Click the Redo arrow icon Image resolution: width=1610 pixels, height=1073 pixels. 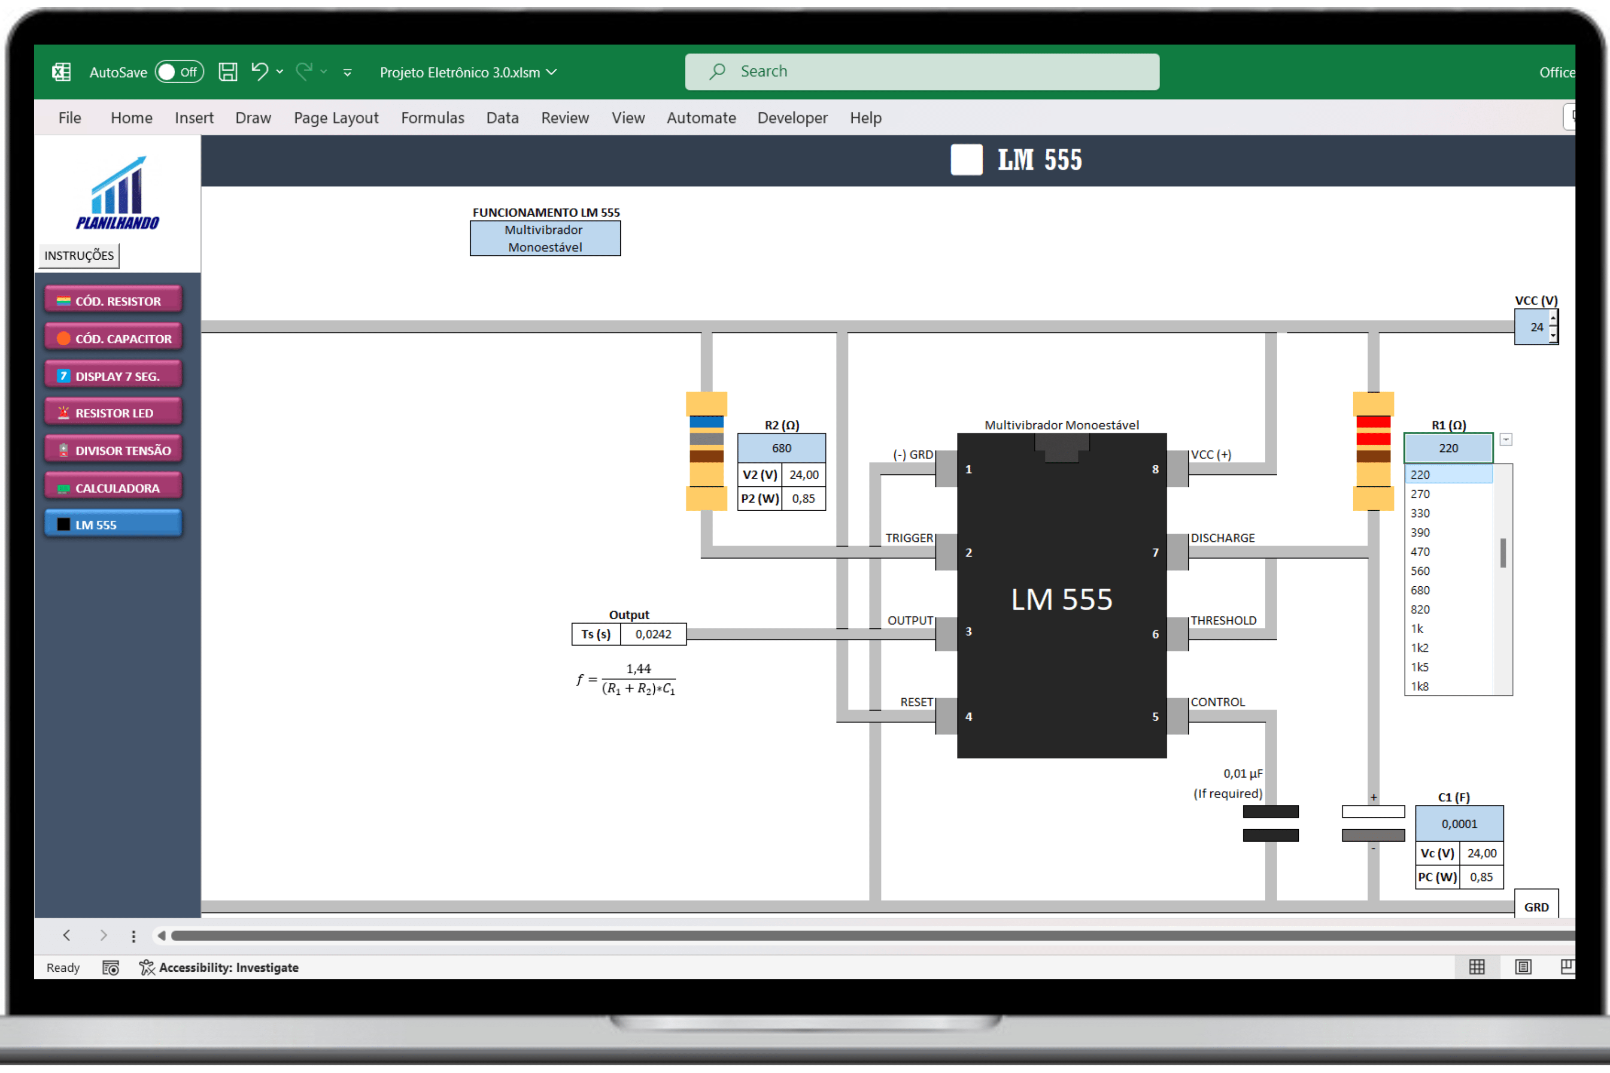point(304,71)
